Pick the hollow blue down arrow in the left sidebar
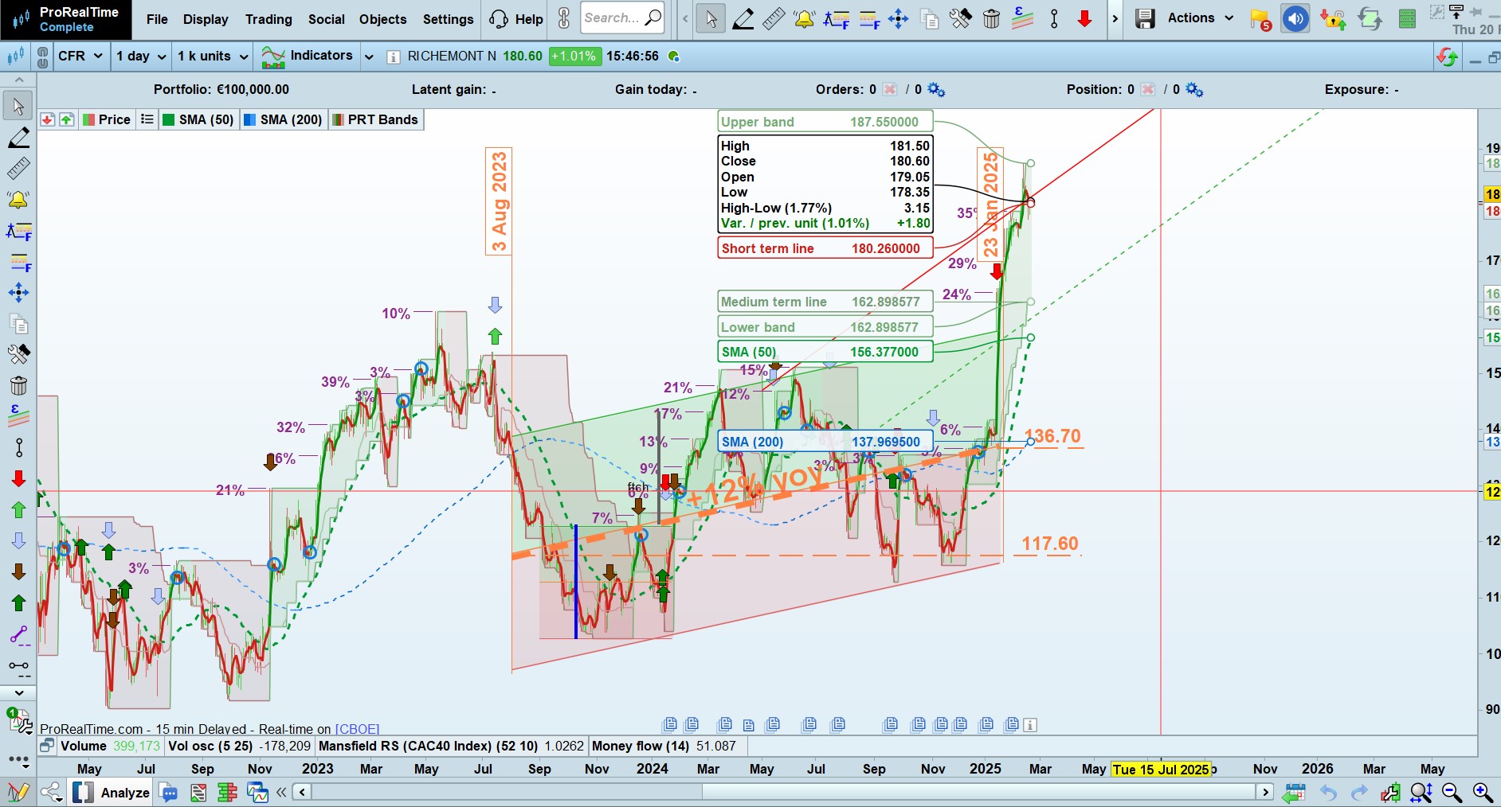Image resolution: width=1501 pixels, height=807 pixels. [x=18, y=540]
